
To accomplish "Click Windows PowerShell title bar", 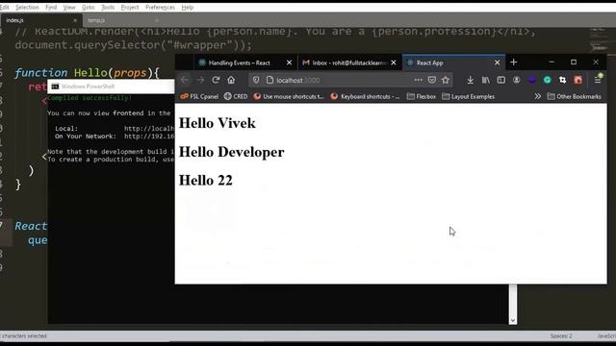I will point(111,86).
